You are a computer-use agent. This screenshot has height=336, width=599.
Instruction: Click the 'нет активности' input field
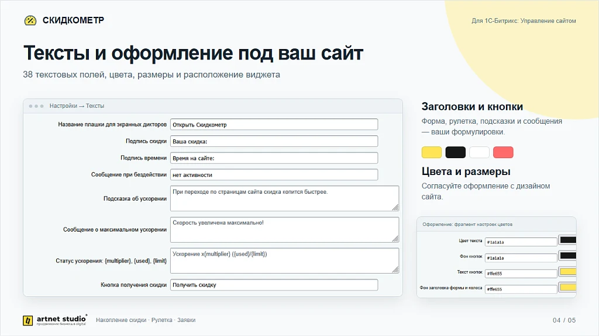click(274, 175)
